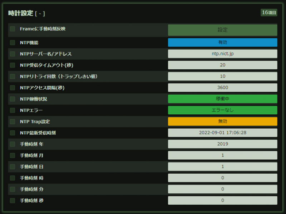Tick the checkbox for 手動時刻 年
This screenshot has height=214, width=286.
click(x=12, y=144)
